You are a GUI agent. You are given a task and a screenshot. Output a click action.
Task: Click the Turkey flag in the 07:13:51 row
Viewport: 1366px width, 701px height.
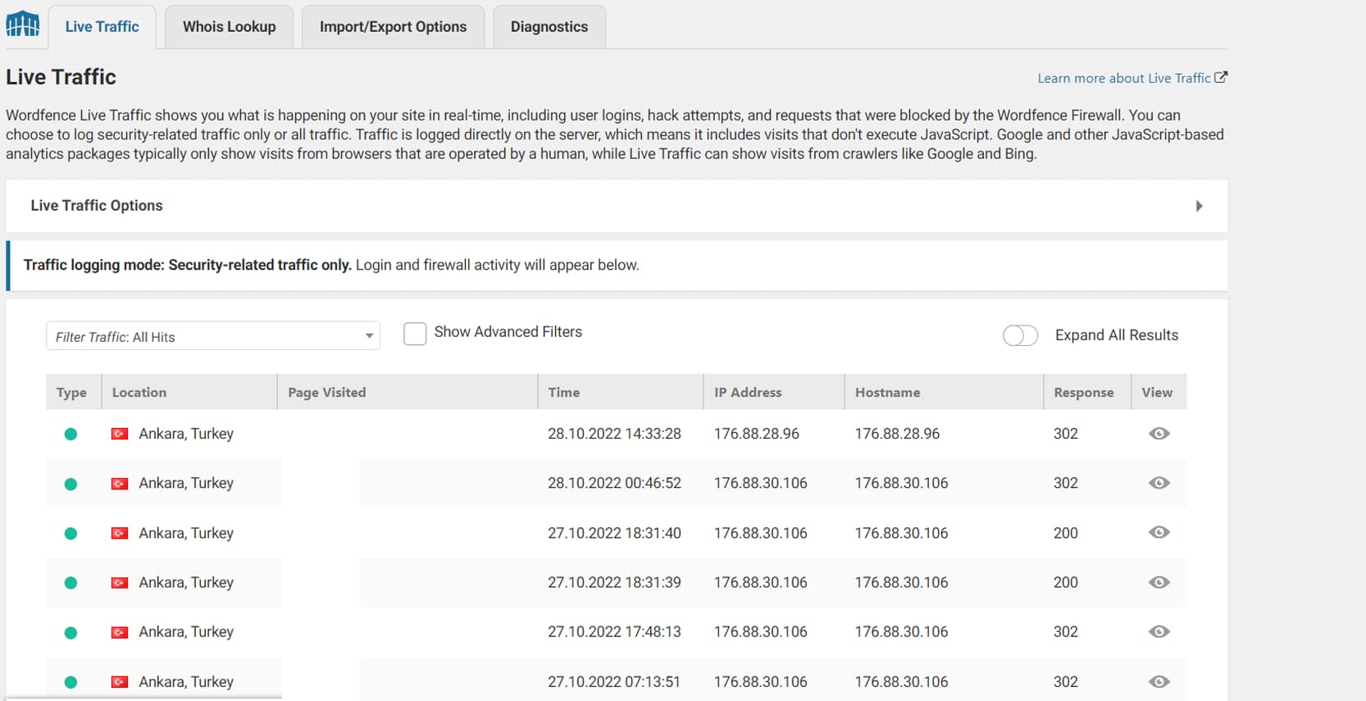coord(120,681)
